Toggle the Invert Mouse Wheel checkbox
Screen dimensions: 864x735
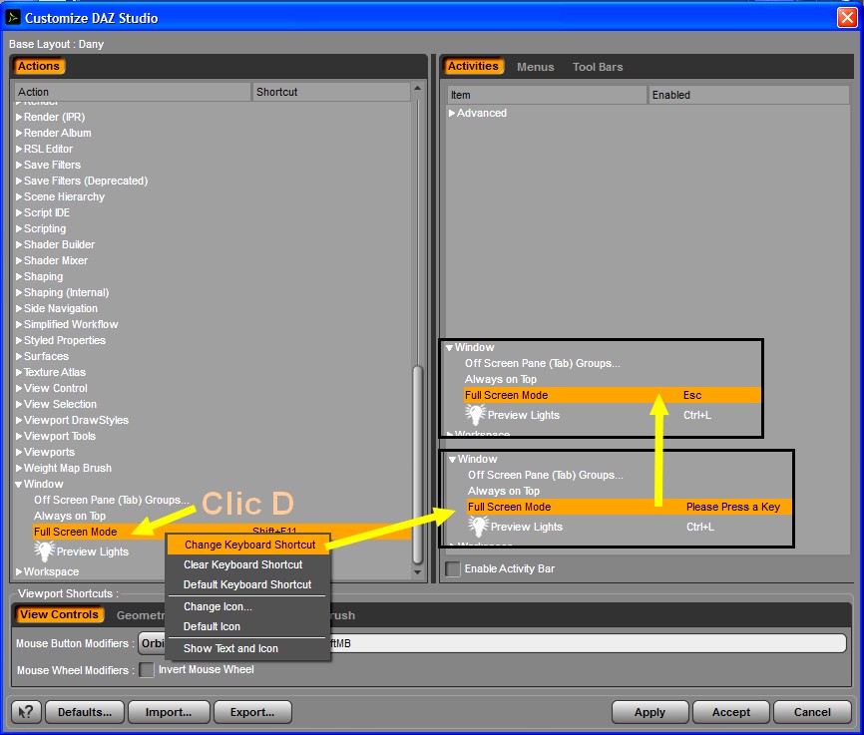[147, 670]
